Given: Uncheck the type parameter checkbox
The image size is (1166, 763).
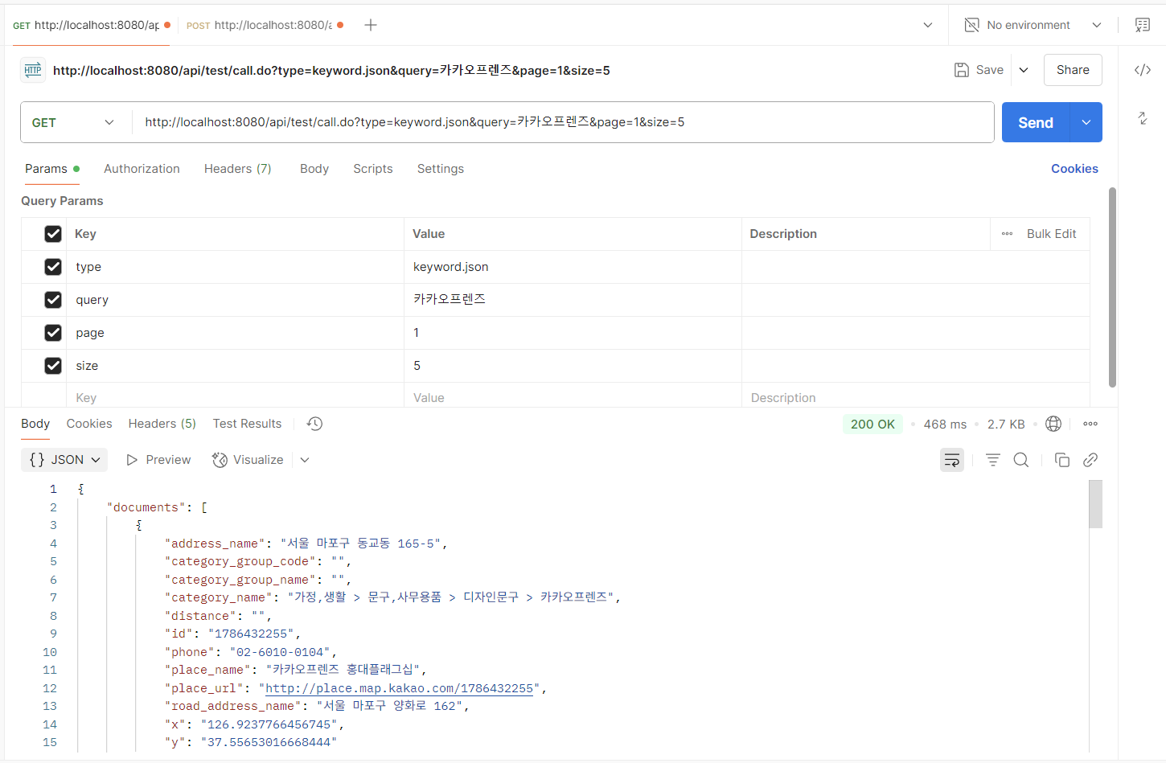Looking at the screenshot, I should coord(53,267).
